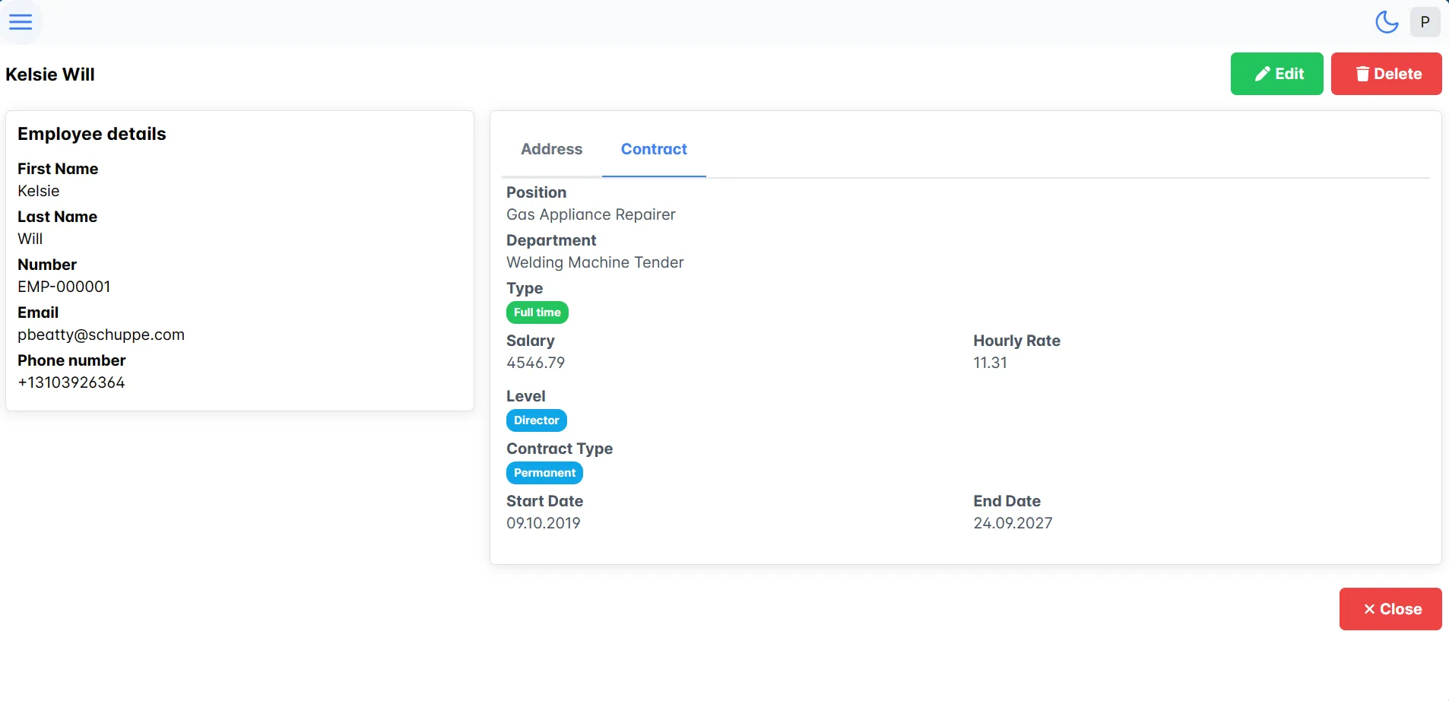Toggle dark mode with the moon icon
The image size is (1449, 701).
(1387, 22)
